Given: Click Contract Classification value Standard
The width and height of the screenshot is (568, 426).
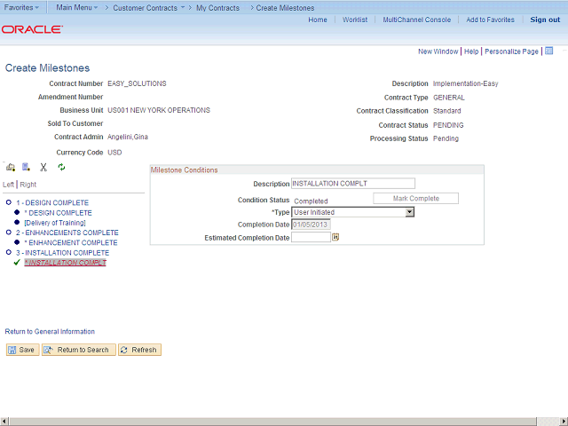Looking at the screenshot, I should click(x=447, y=111).
